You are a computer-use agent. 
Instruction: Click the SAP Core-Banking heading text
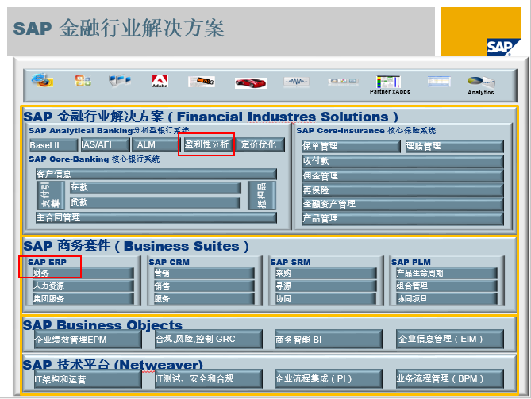94,159
